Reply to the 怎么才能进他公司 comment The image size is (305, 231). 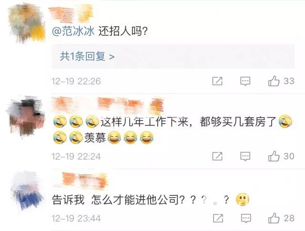(246, 218)
